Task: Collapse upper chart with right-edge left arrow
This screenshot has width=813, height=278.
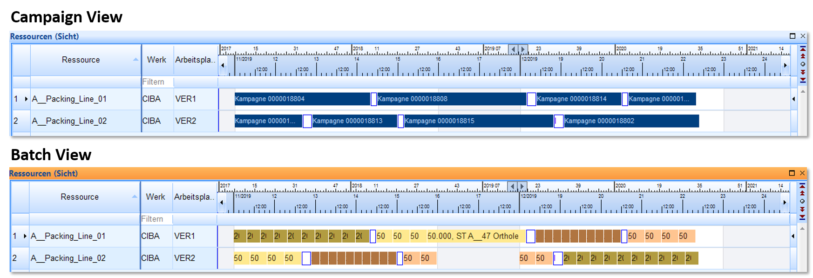Action: tap(793, 99)
